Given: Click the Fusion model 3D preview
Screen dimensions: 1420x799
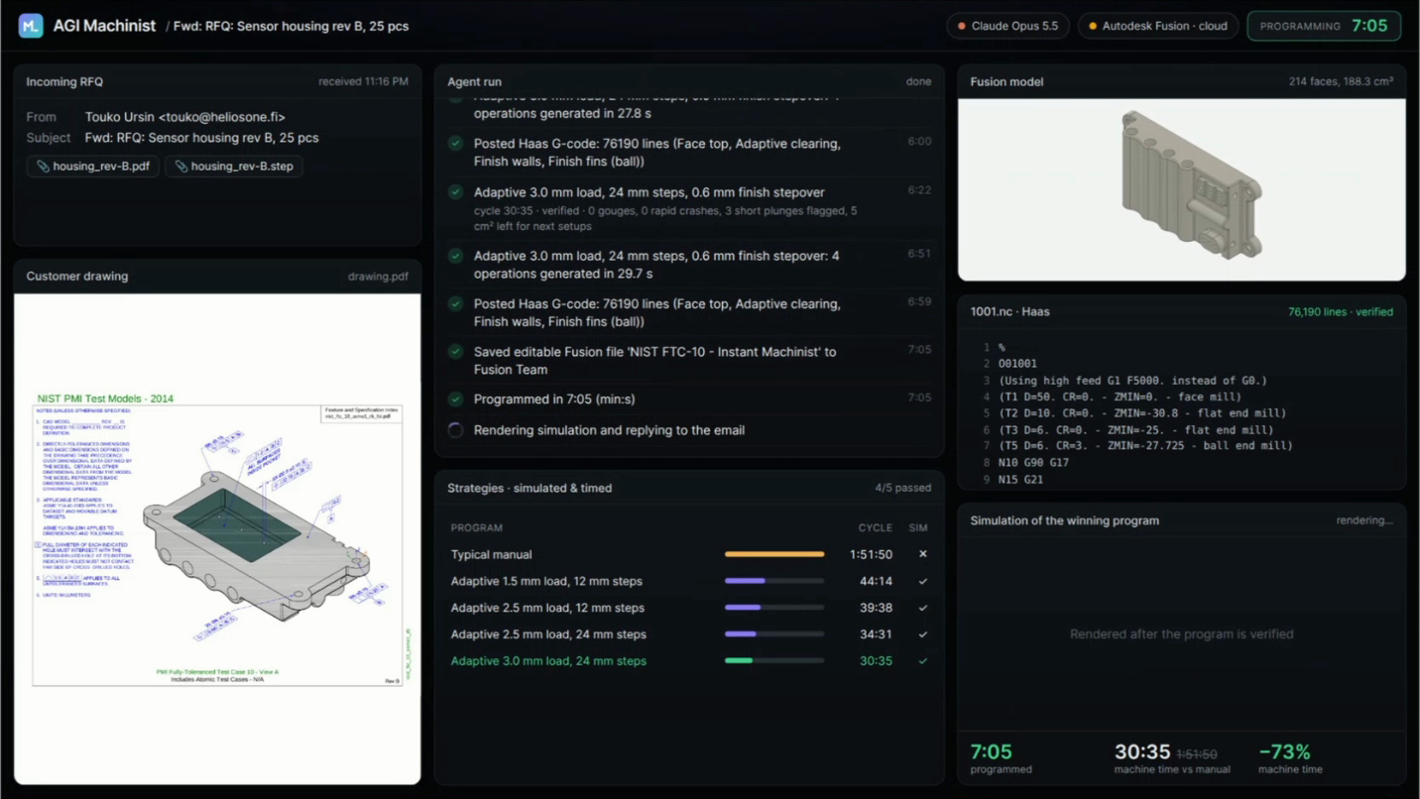Looking at the screenshot, I should pyautogui.click(x=1181, y=189).
